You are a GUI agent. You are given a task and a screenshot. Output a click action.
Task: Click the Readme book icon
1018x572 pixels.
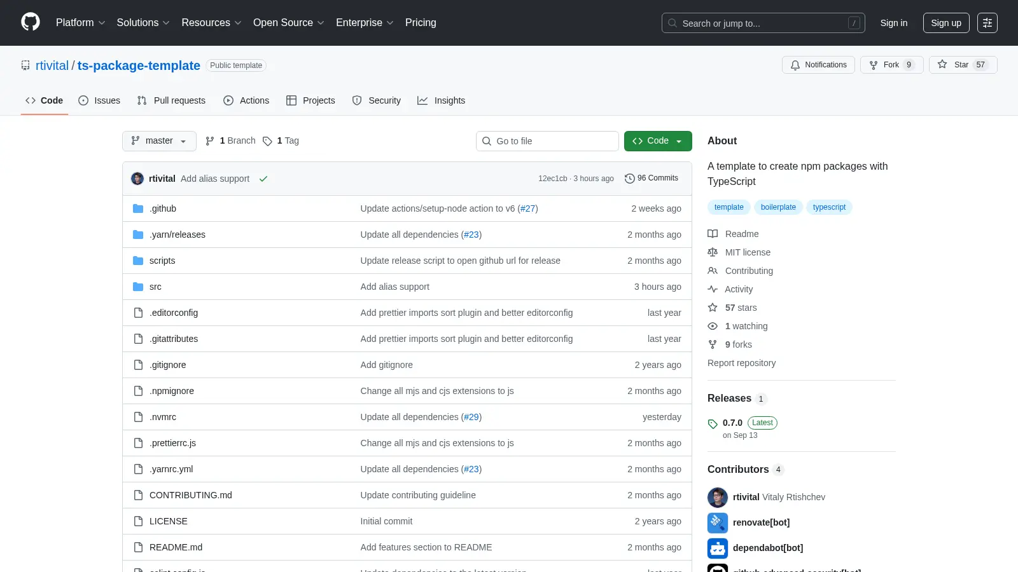tap(713, 234)
